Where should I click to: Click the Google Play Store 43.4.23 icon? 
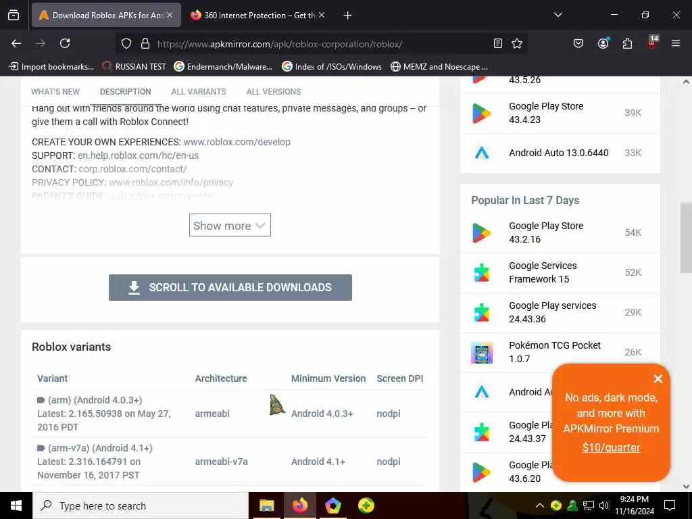481,113
